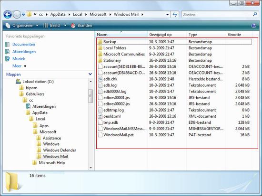Click the refresh arrows beside the address bar
The image size is (262, 196).
(175, 15)
